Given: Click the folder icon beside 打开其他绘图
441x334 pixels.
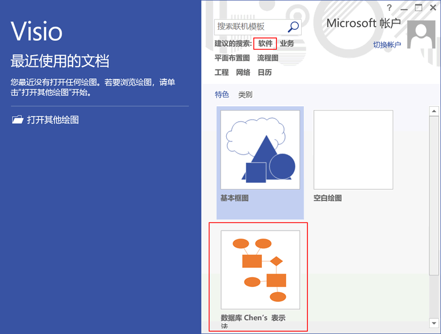Looking at the screenshot, I should pyautogui.click(x=17, y=120).
